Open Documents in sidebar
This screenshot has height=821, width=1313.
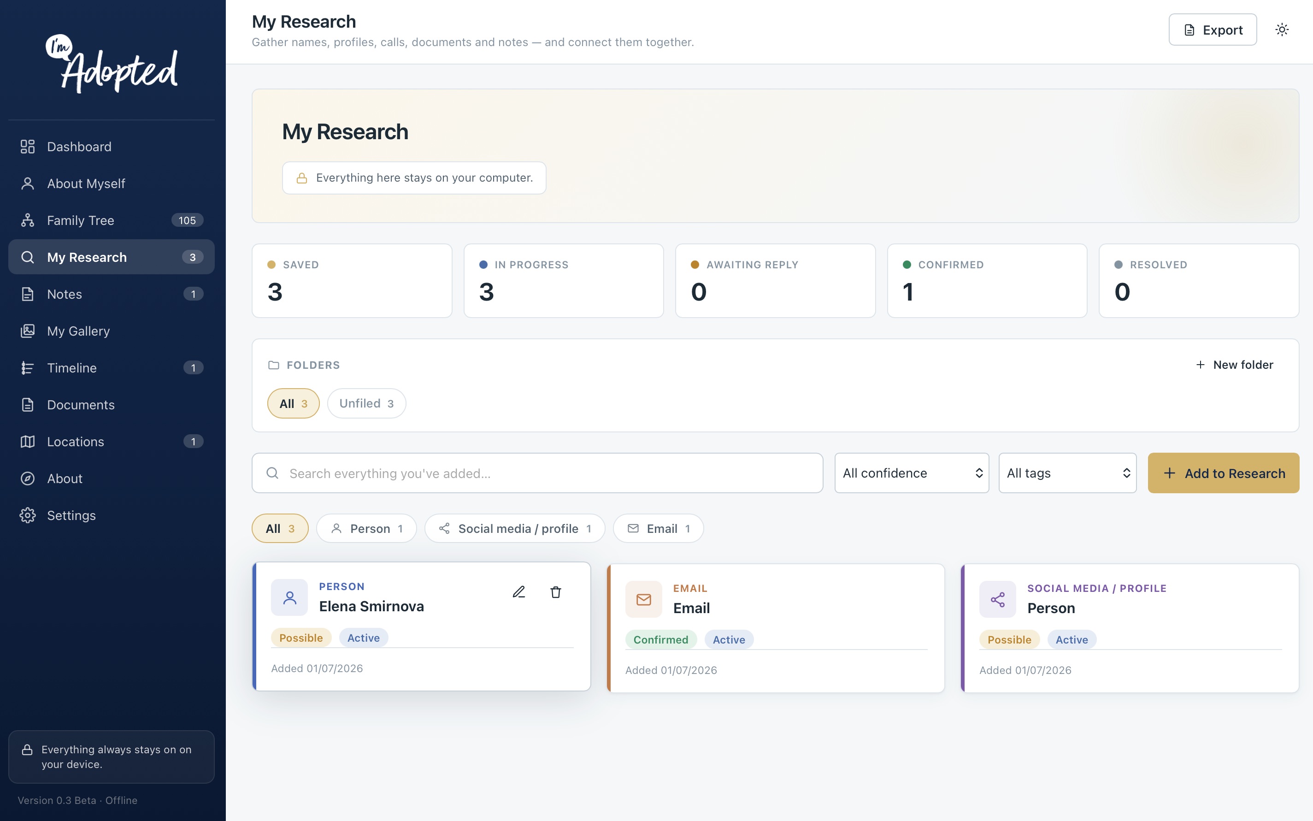click(111, 405)
